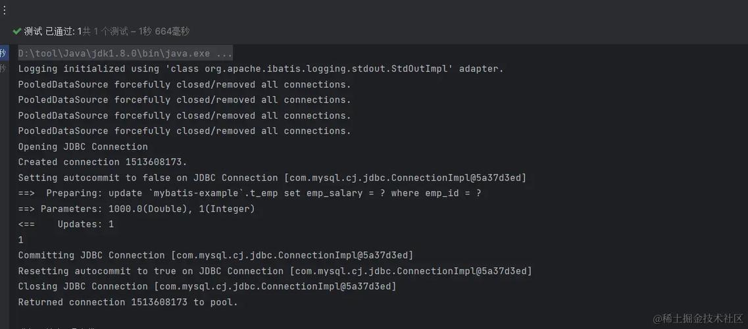This screenshot has height=329, width=748.
Task: Click the 'Resetting autocommit to true' line
Action: (x=274, y=271)
